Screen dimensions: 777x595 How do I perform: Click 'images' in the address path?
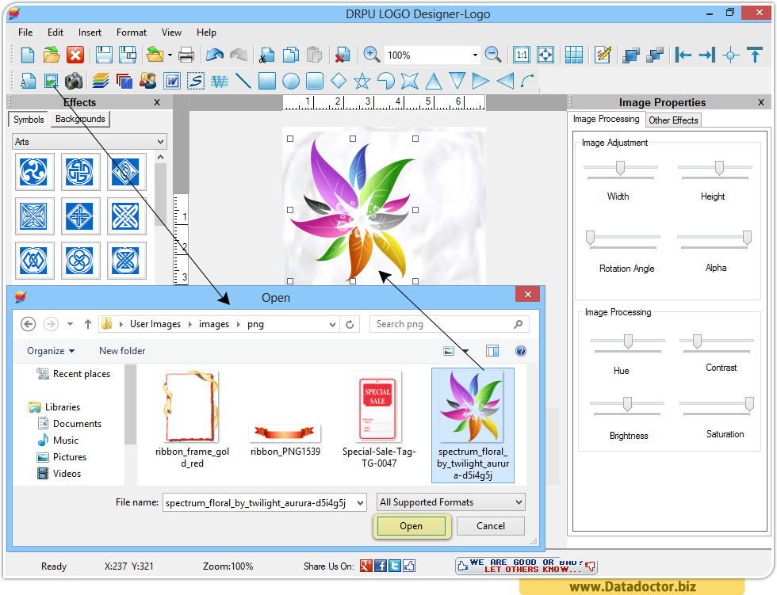(214, 324)
